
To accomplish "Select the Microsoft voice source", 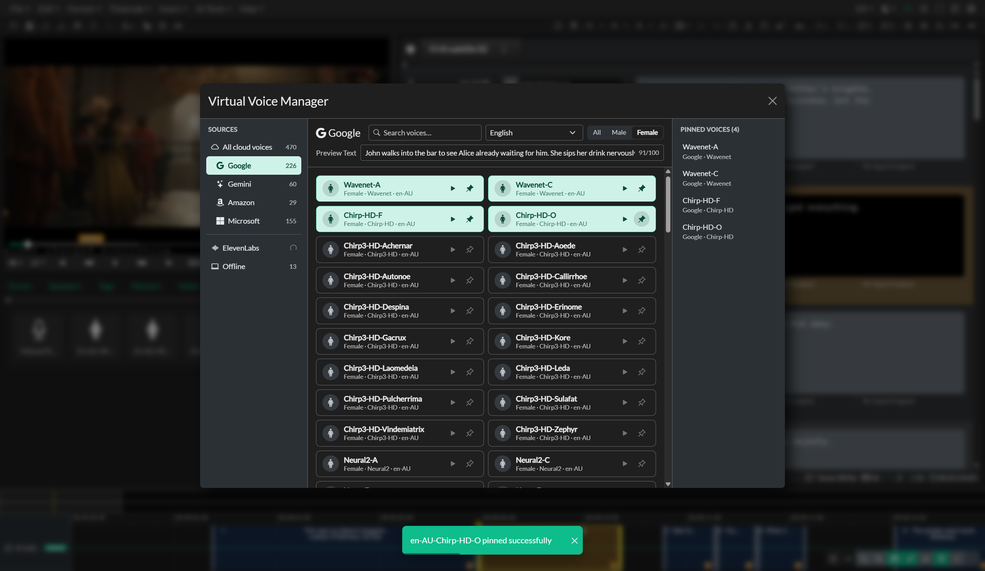I will click(x=253, y=221).
